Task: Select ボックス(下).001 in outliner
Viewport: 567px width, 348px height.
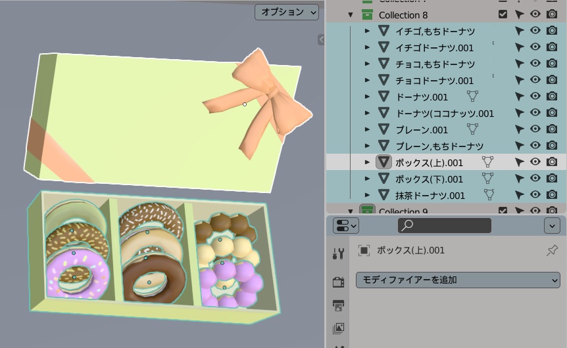Action: [x=429, y=179]
